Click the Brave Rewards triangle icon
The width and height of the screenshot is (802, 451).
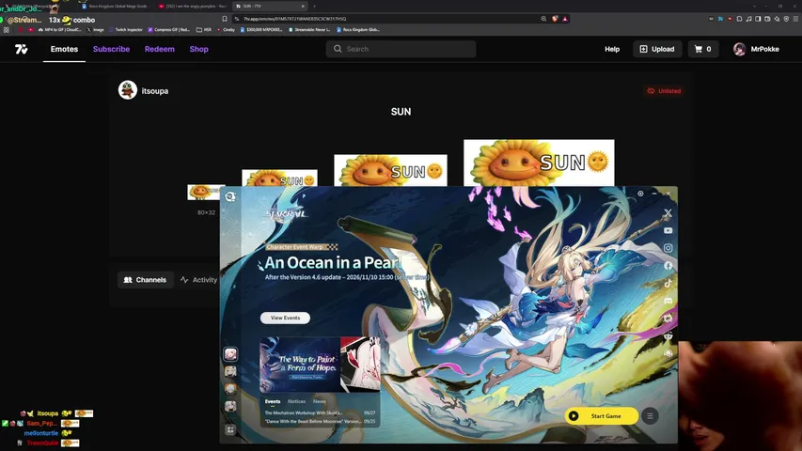[565, 19]
